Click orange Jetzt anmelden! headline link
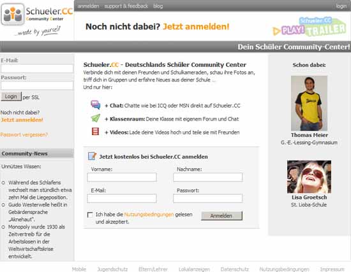The image size is (351, 272). point(196,27)
